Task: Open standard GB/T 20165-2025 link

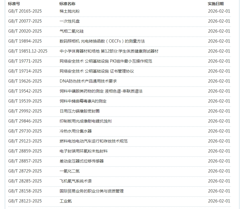Action: pos(25,11)
